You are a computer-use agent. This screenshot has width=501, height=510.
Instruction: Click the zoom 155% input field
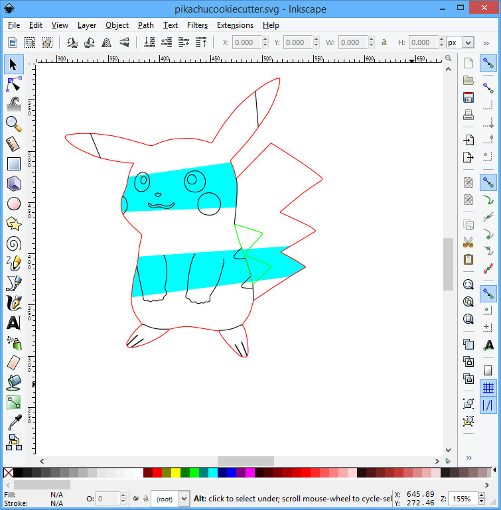coord(463,499)
